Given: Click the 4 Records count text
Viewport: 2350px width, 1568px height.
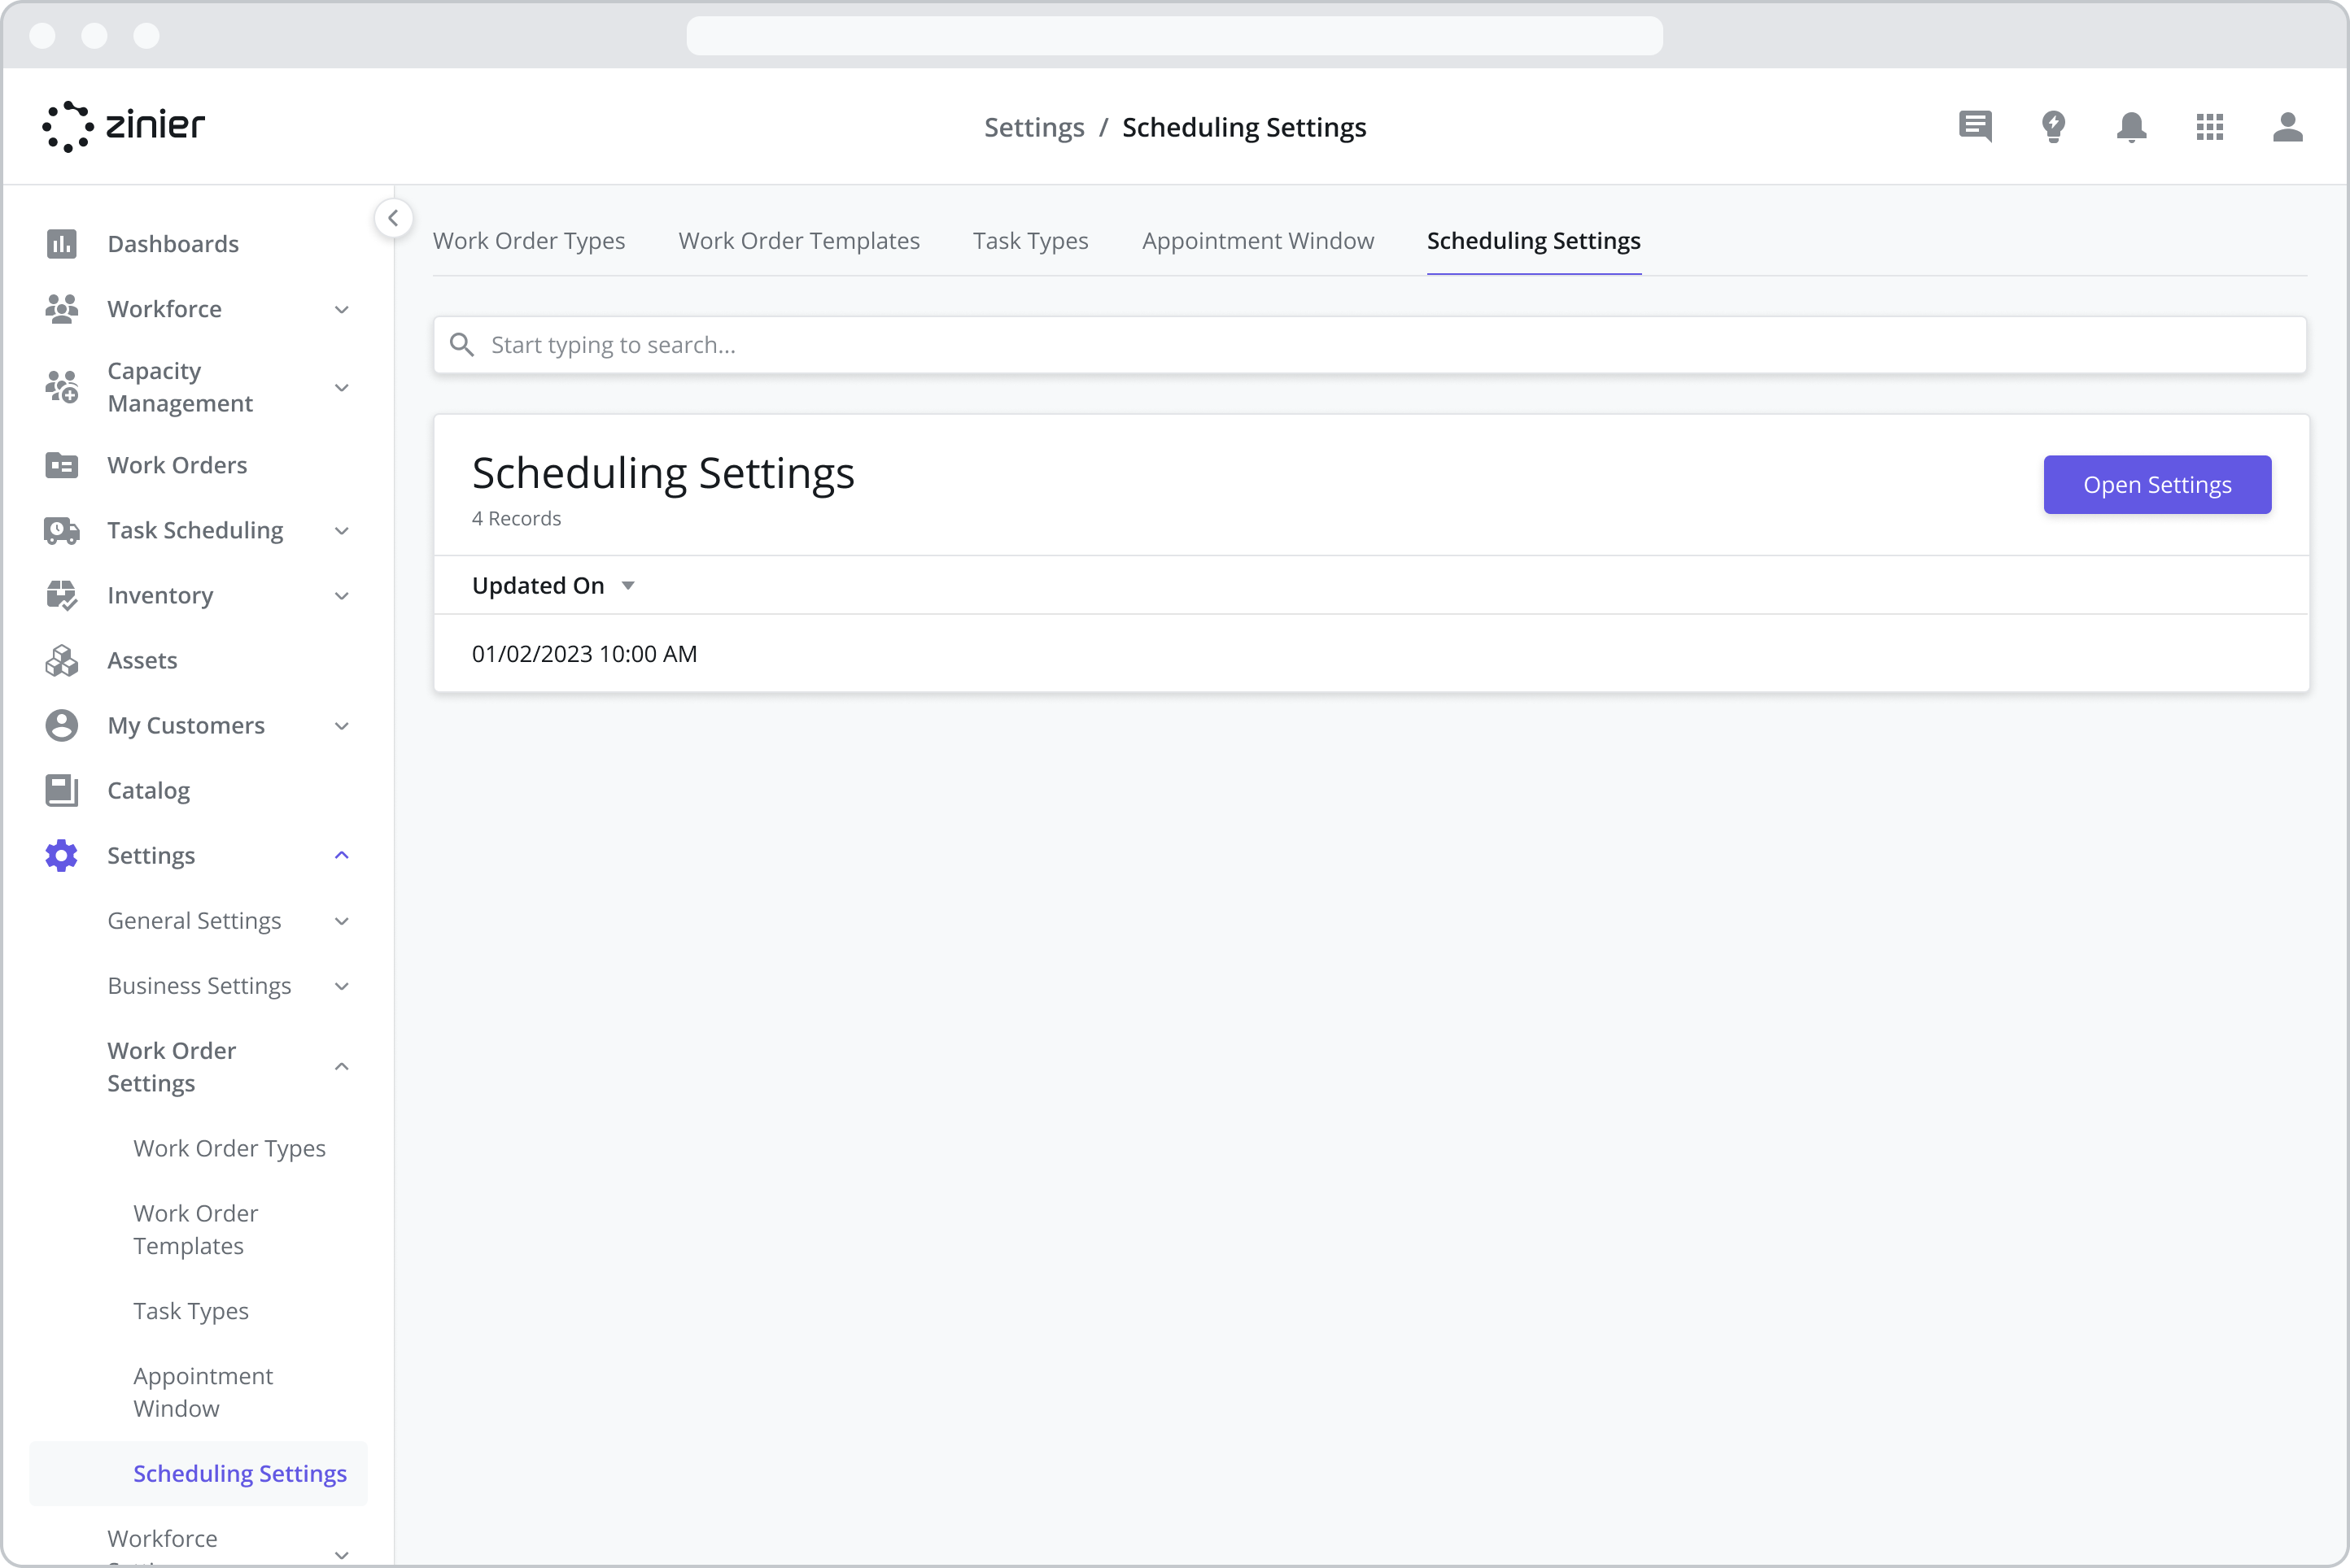Looking at the screenshot, I should 516,519.
